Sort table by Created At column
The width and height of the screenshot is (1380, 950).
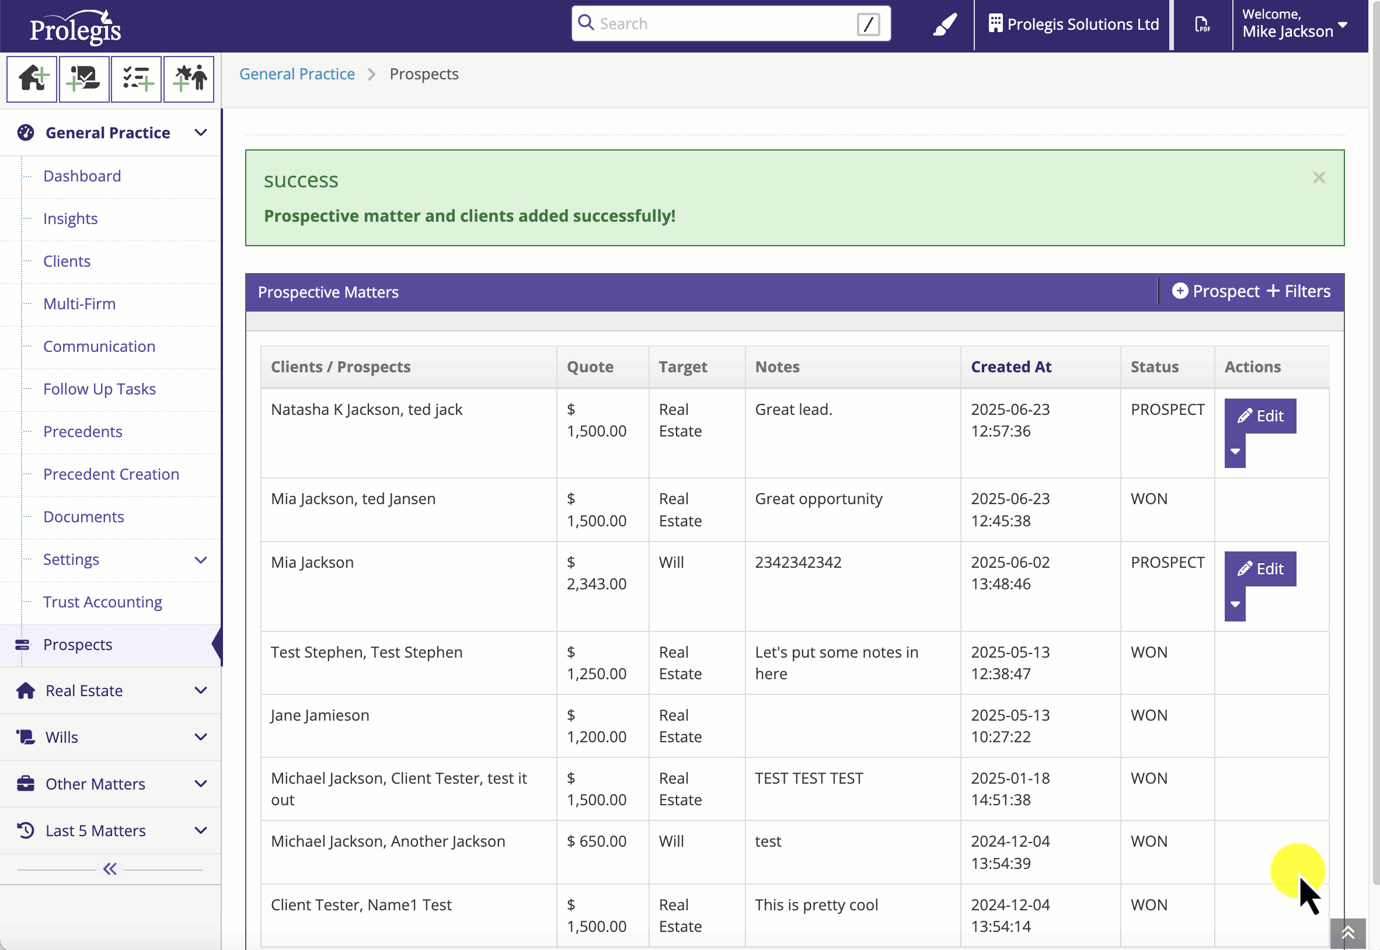click(1011, 366)
